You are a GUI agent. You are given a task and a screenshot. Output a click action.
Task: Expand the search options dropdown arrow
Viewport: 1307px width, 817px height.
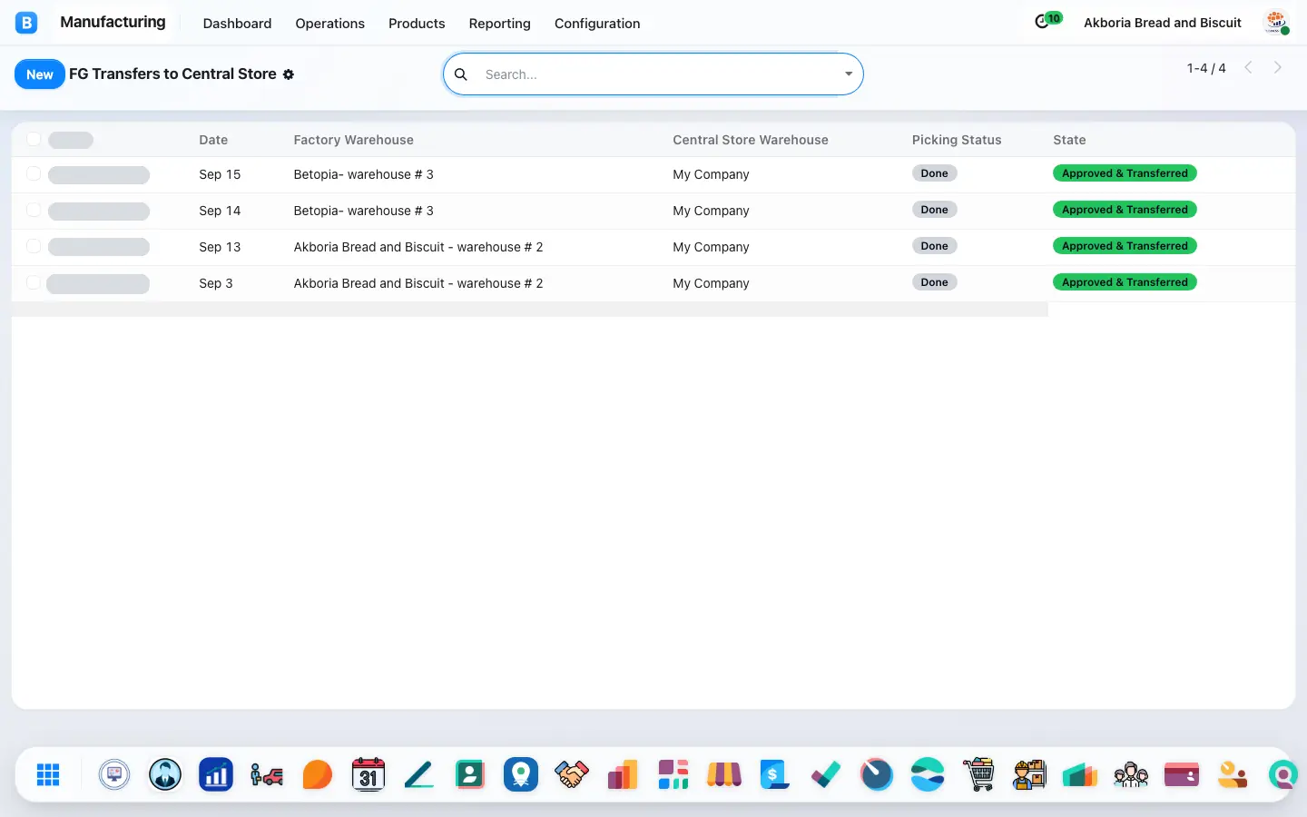pos(849,74)
